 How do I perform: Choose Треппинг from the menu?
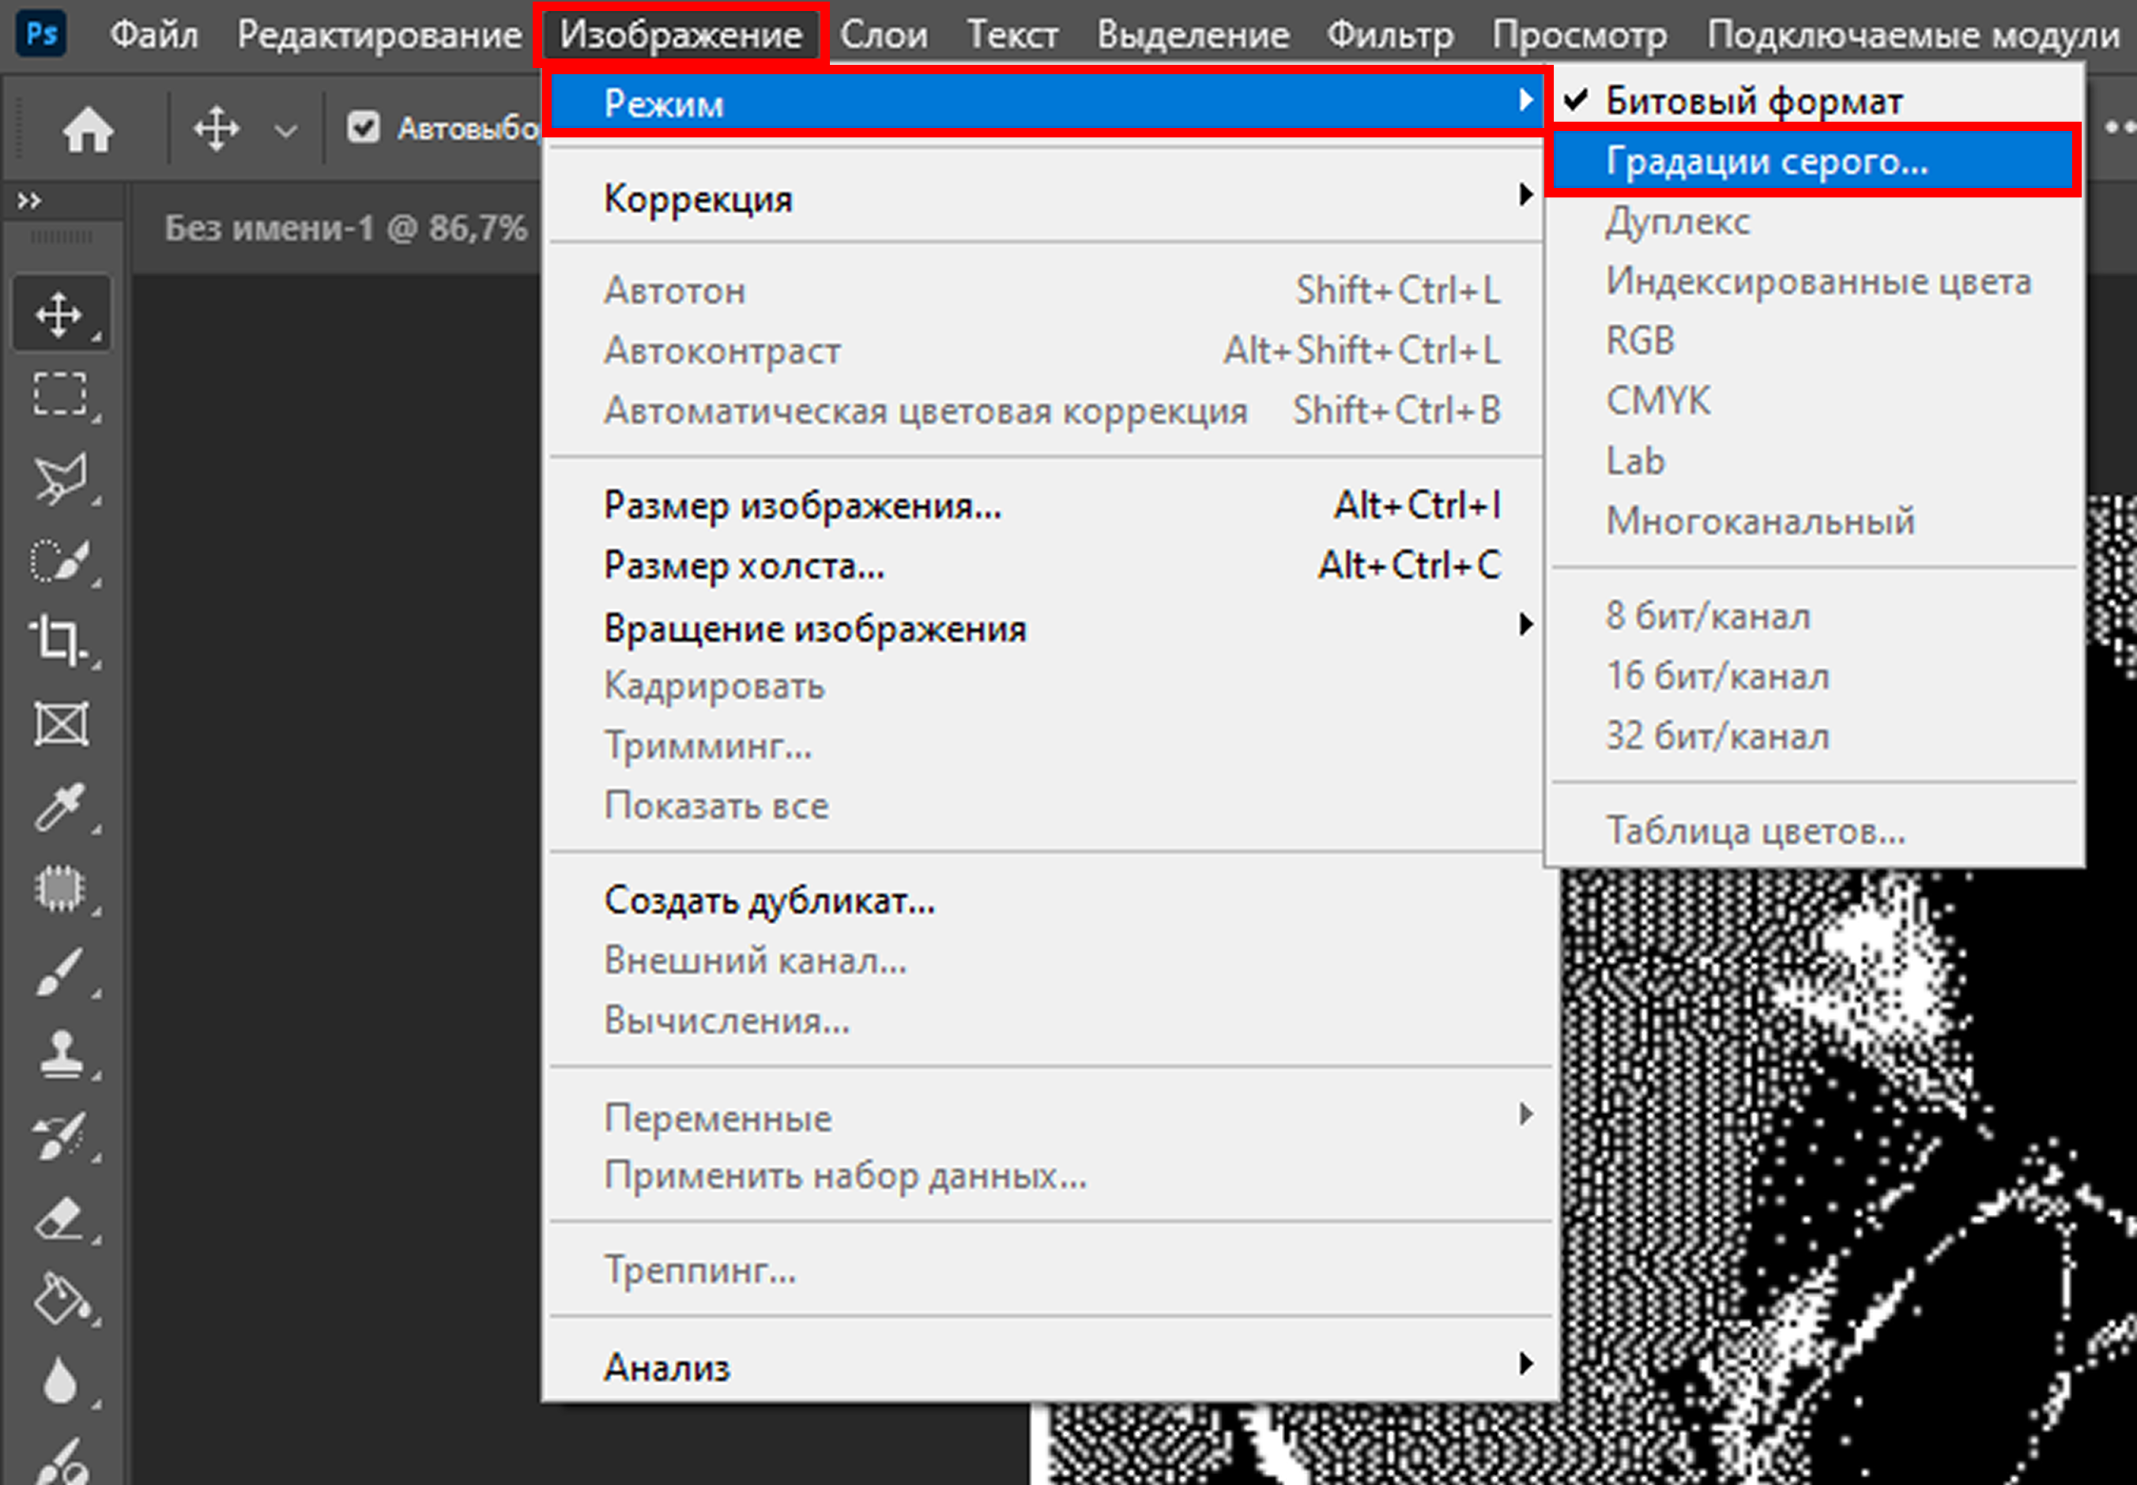[1046, 1269]
